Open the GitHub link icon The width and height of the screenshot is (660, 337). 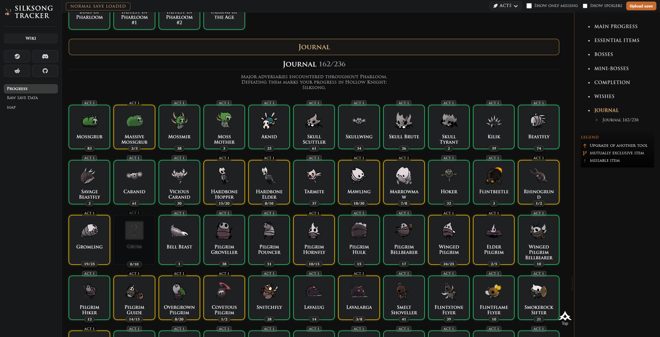[x=45, y=71]
